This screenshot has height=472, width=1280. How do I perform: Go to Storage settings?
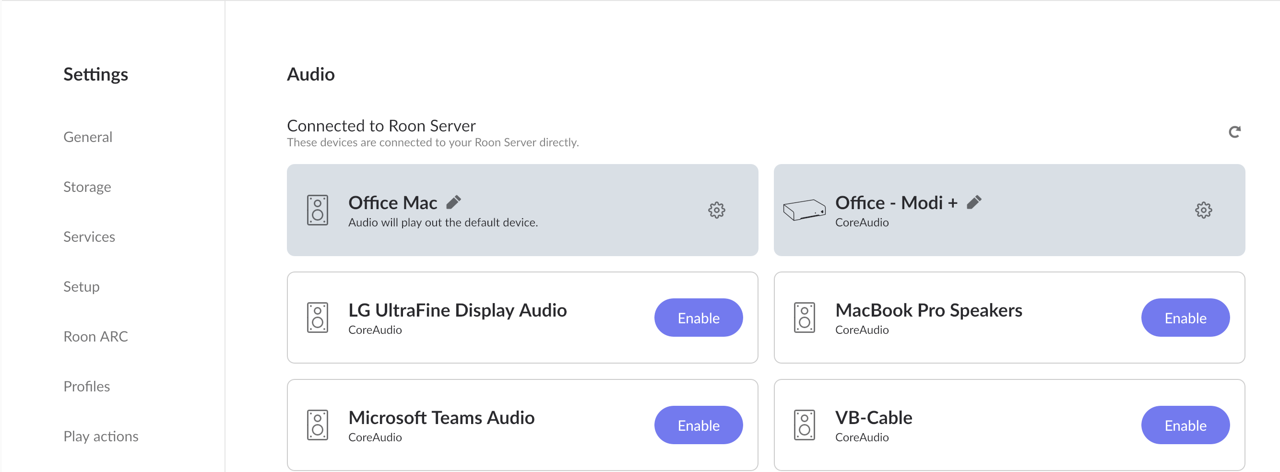pos(87,187)
